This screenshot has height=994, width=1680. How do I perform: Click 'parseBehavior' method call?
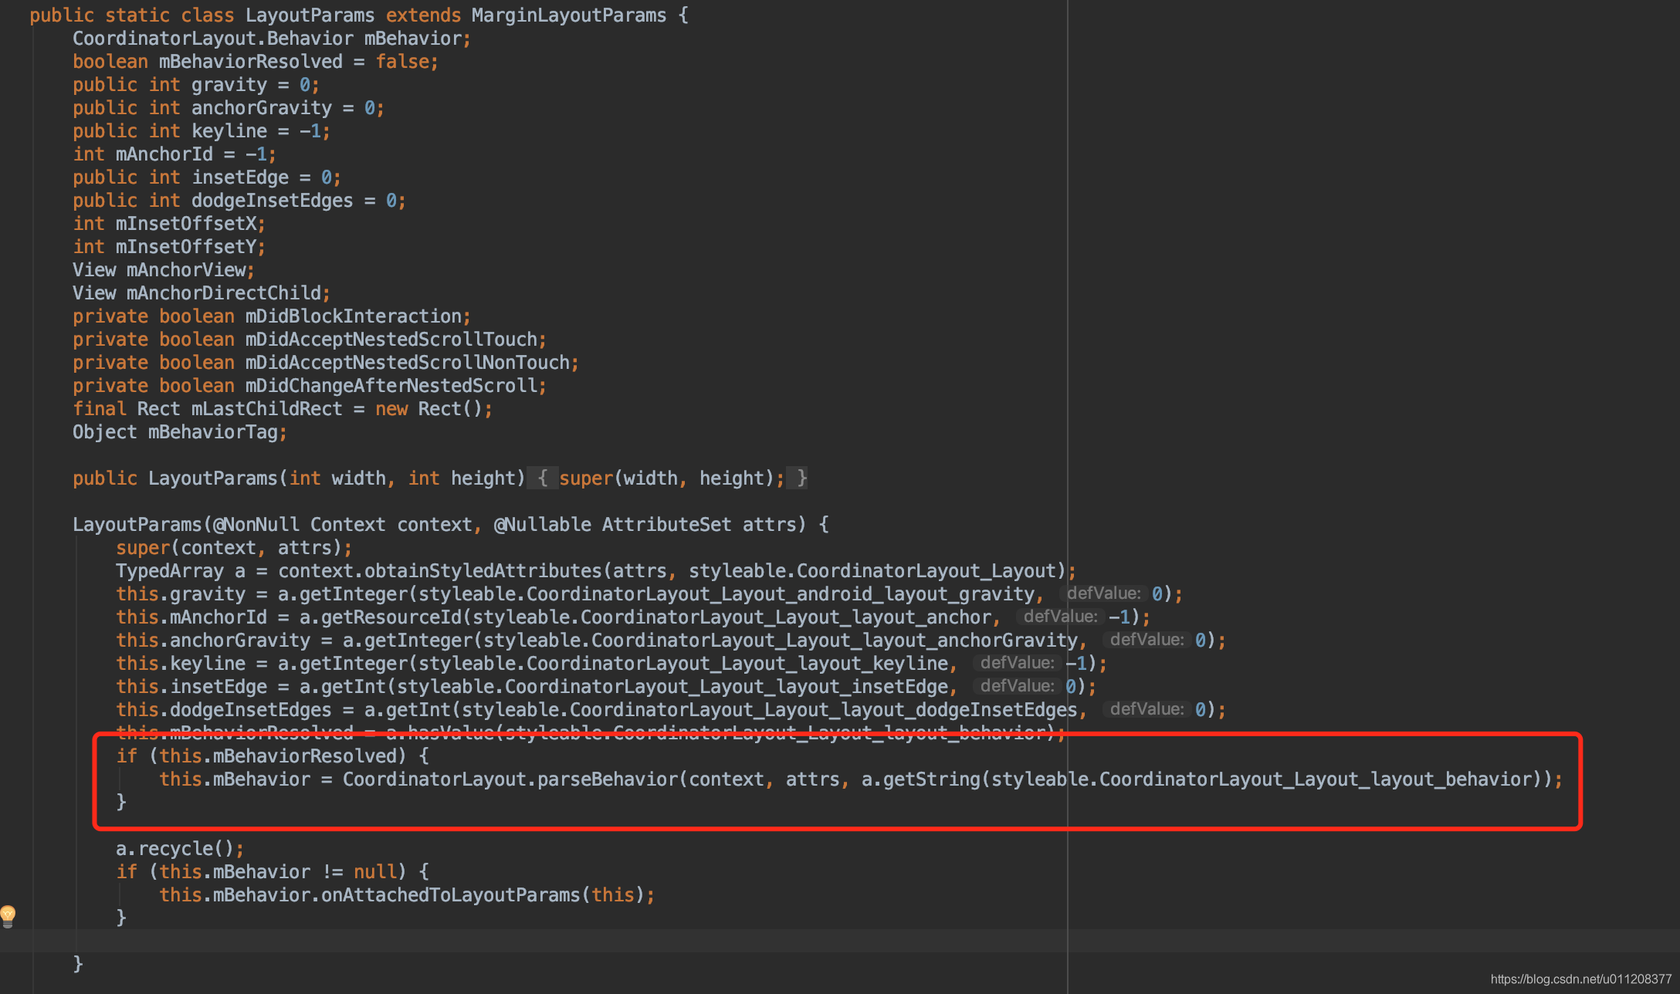pyautogui.click(x=607, y=779)
